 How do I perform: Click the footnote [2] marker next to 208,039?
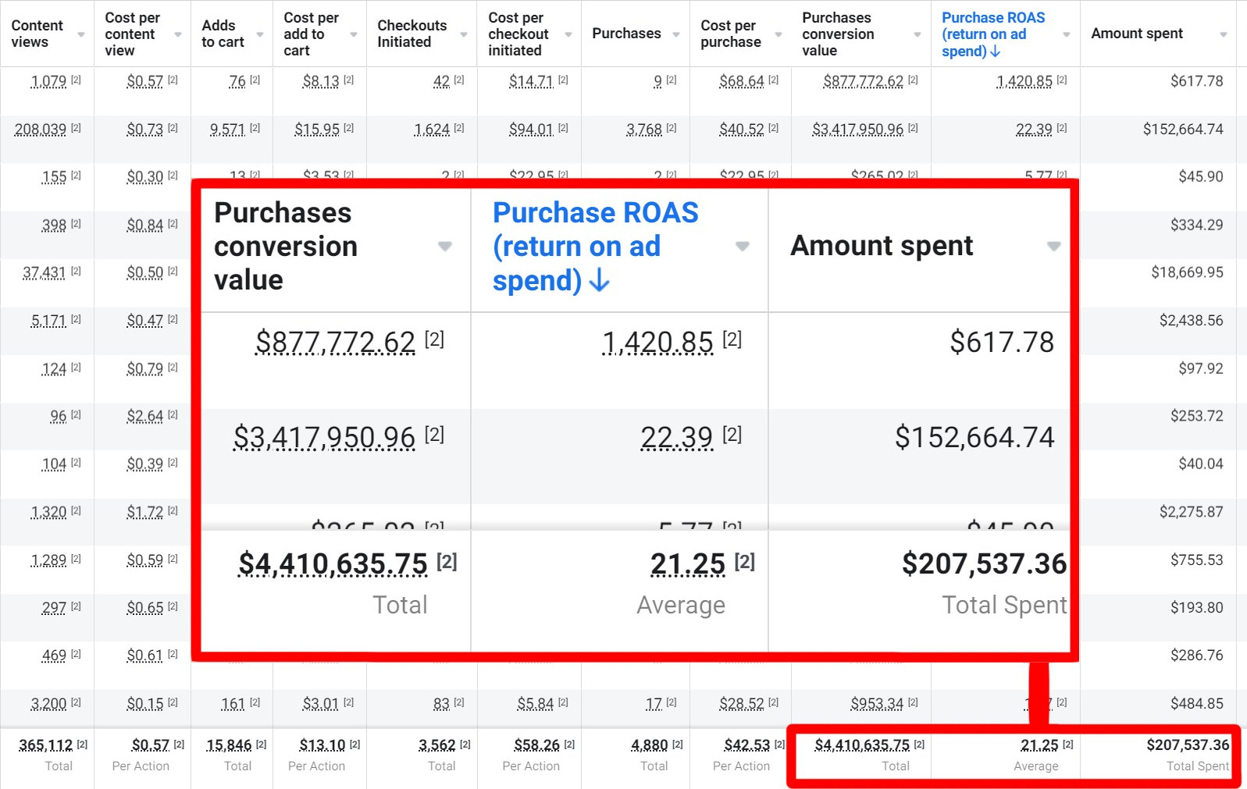76,128
